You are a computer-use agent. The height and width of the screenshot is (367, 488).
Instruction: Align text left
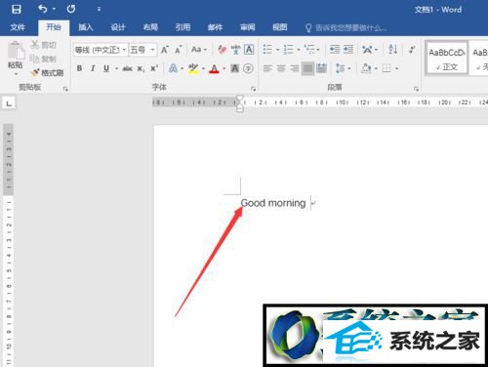pos(267,68)
